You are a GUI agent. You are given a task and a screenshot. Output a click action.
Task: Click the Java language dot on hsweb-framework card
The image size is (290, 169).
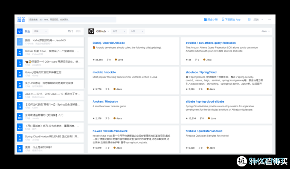pos(114,148)
